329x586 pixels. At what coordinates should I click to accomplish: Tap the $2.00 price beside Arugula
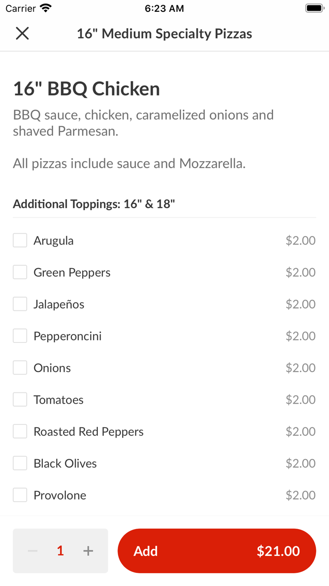pyautogui.click(x=300, y=240)
